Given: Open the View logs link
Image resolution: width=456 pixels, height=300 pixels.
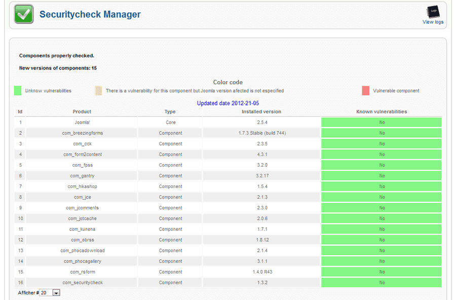Looking at the screenshot, I should pos(433,22).
